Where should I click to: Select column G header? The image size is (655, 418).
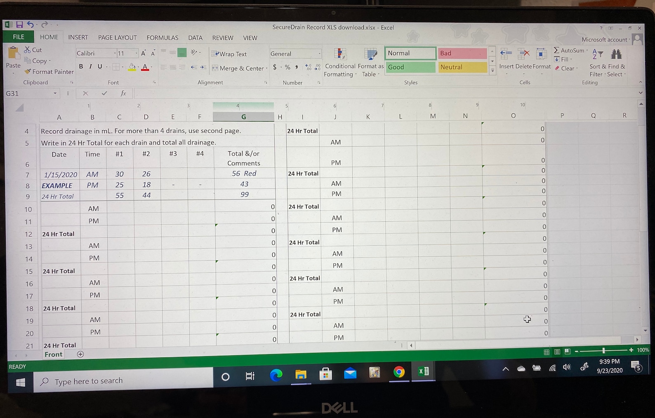point(243,117)
